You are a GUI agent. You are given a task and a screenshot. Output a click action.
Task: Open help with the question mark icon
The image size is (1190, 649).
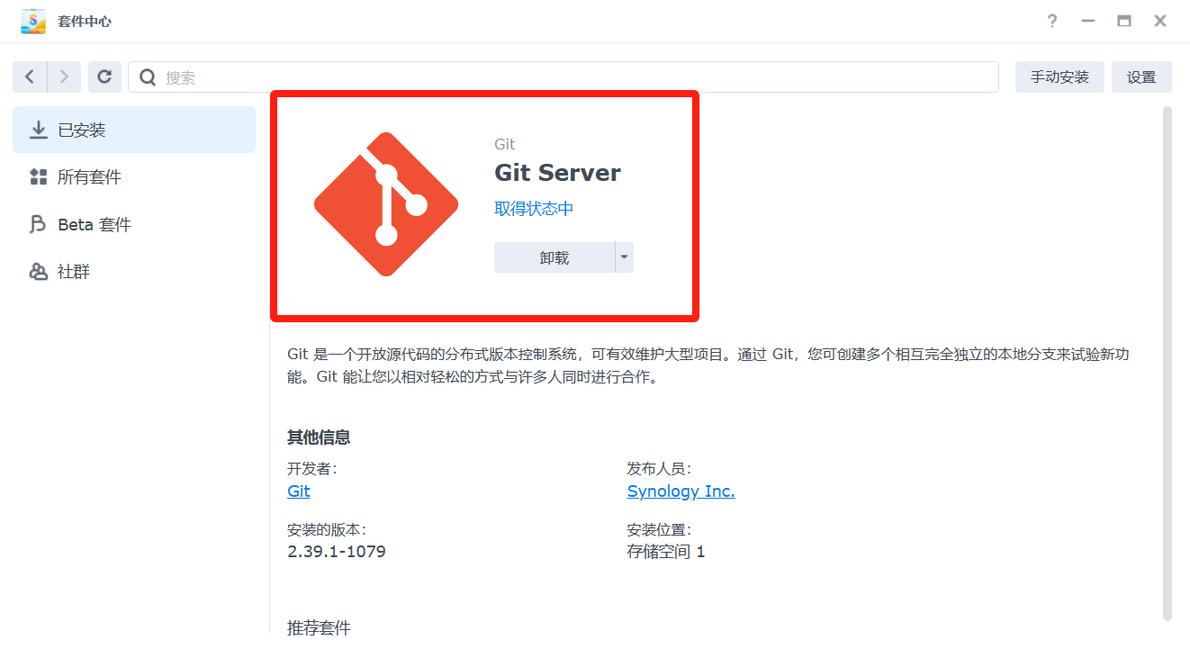1051,21
